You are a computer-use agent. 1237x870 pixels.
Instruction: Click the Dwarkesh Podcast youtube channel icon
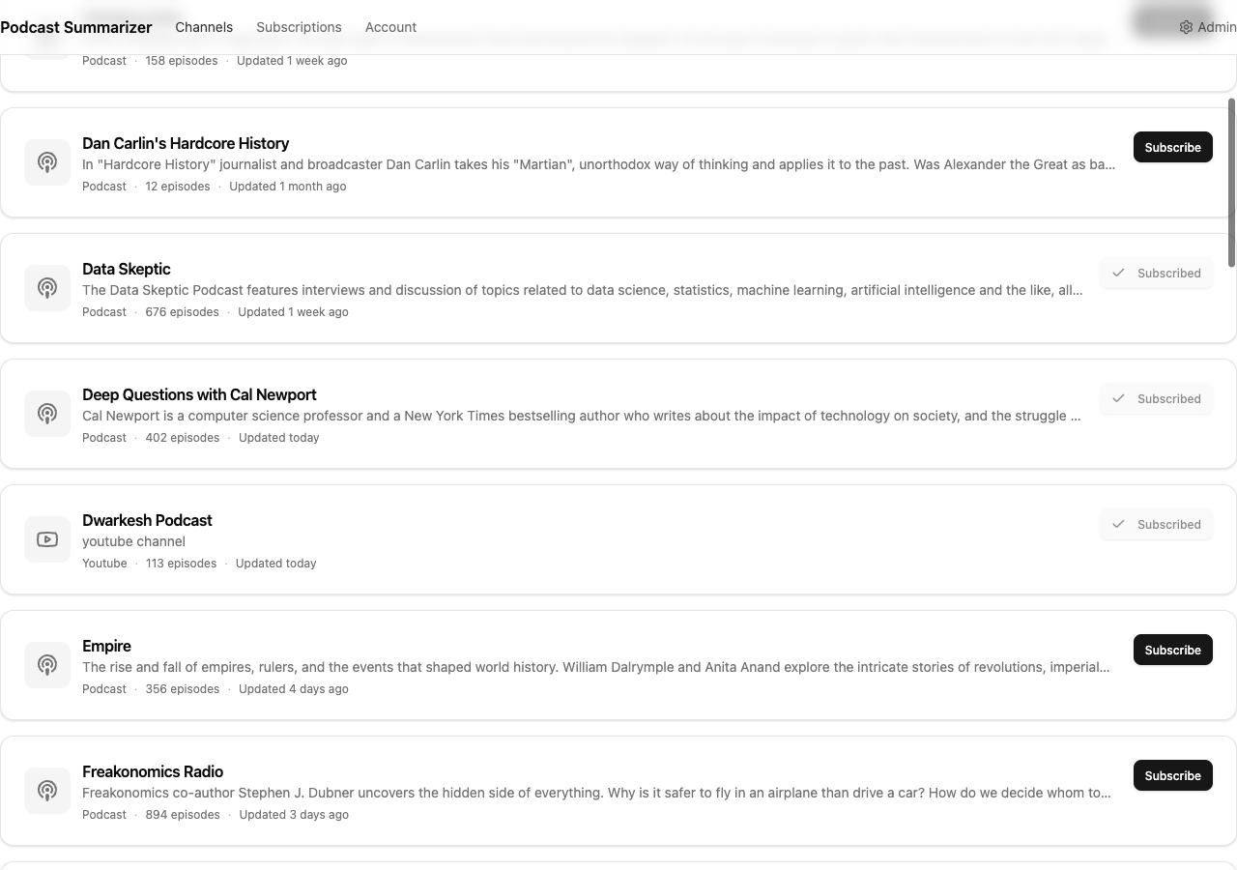click(x=46, y=538)
